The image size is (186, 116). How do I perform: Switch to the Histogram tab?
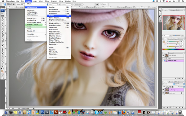point(173,10)
